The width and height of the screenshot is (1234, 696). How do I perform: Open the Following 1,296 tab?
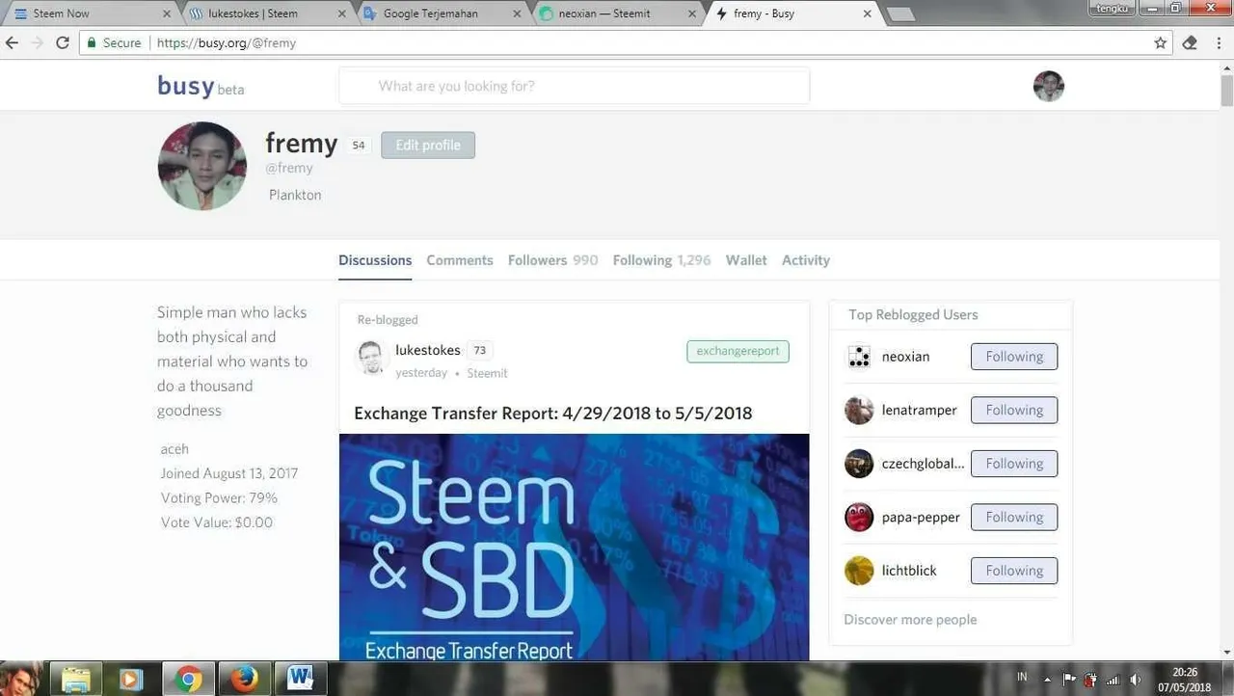tap(661, 260)
